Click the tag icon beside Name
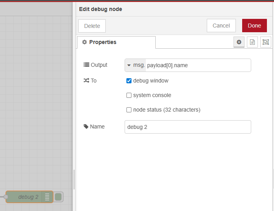This screenshot has height=211, width=274. pyautogui.click(x=86, y=127)
